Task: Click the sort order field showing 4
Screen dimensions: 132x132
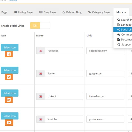Action: pyautogui.click(x=130, y=119)
